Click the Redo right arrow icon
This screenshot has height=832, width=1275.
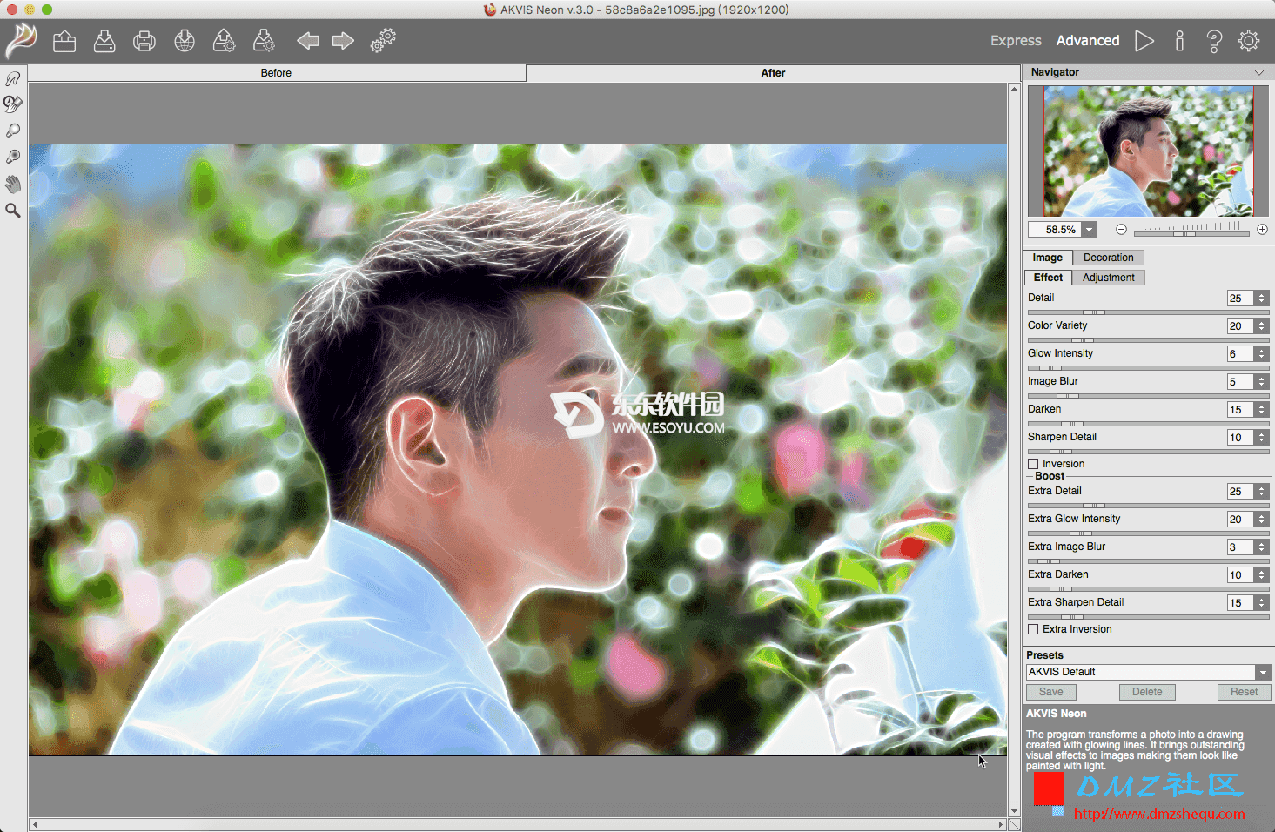point(343,41)
